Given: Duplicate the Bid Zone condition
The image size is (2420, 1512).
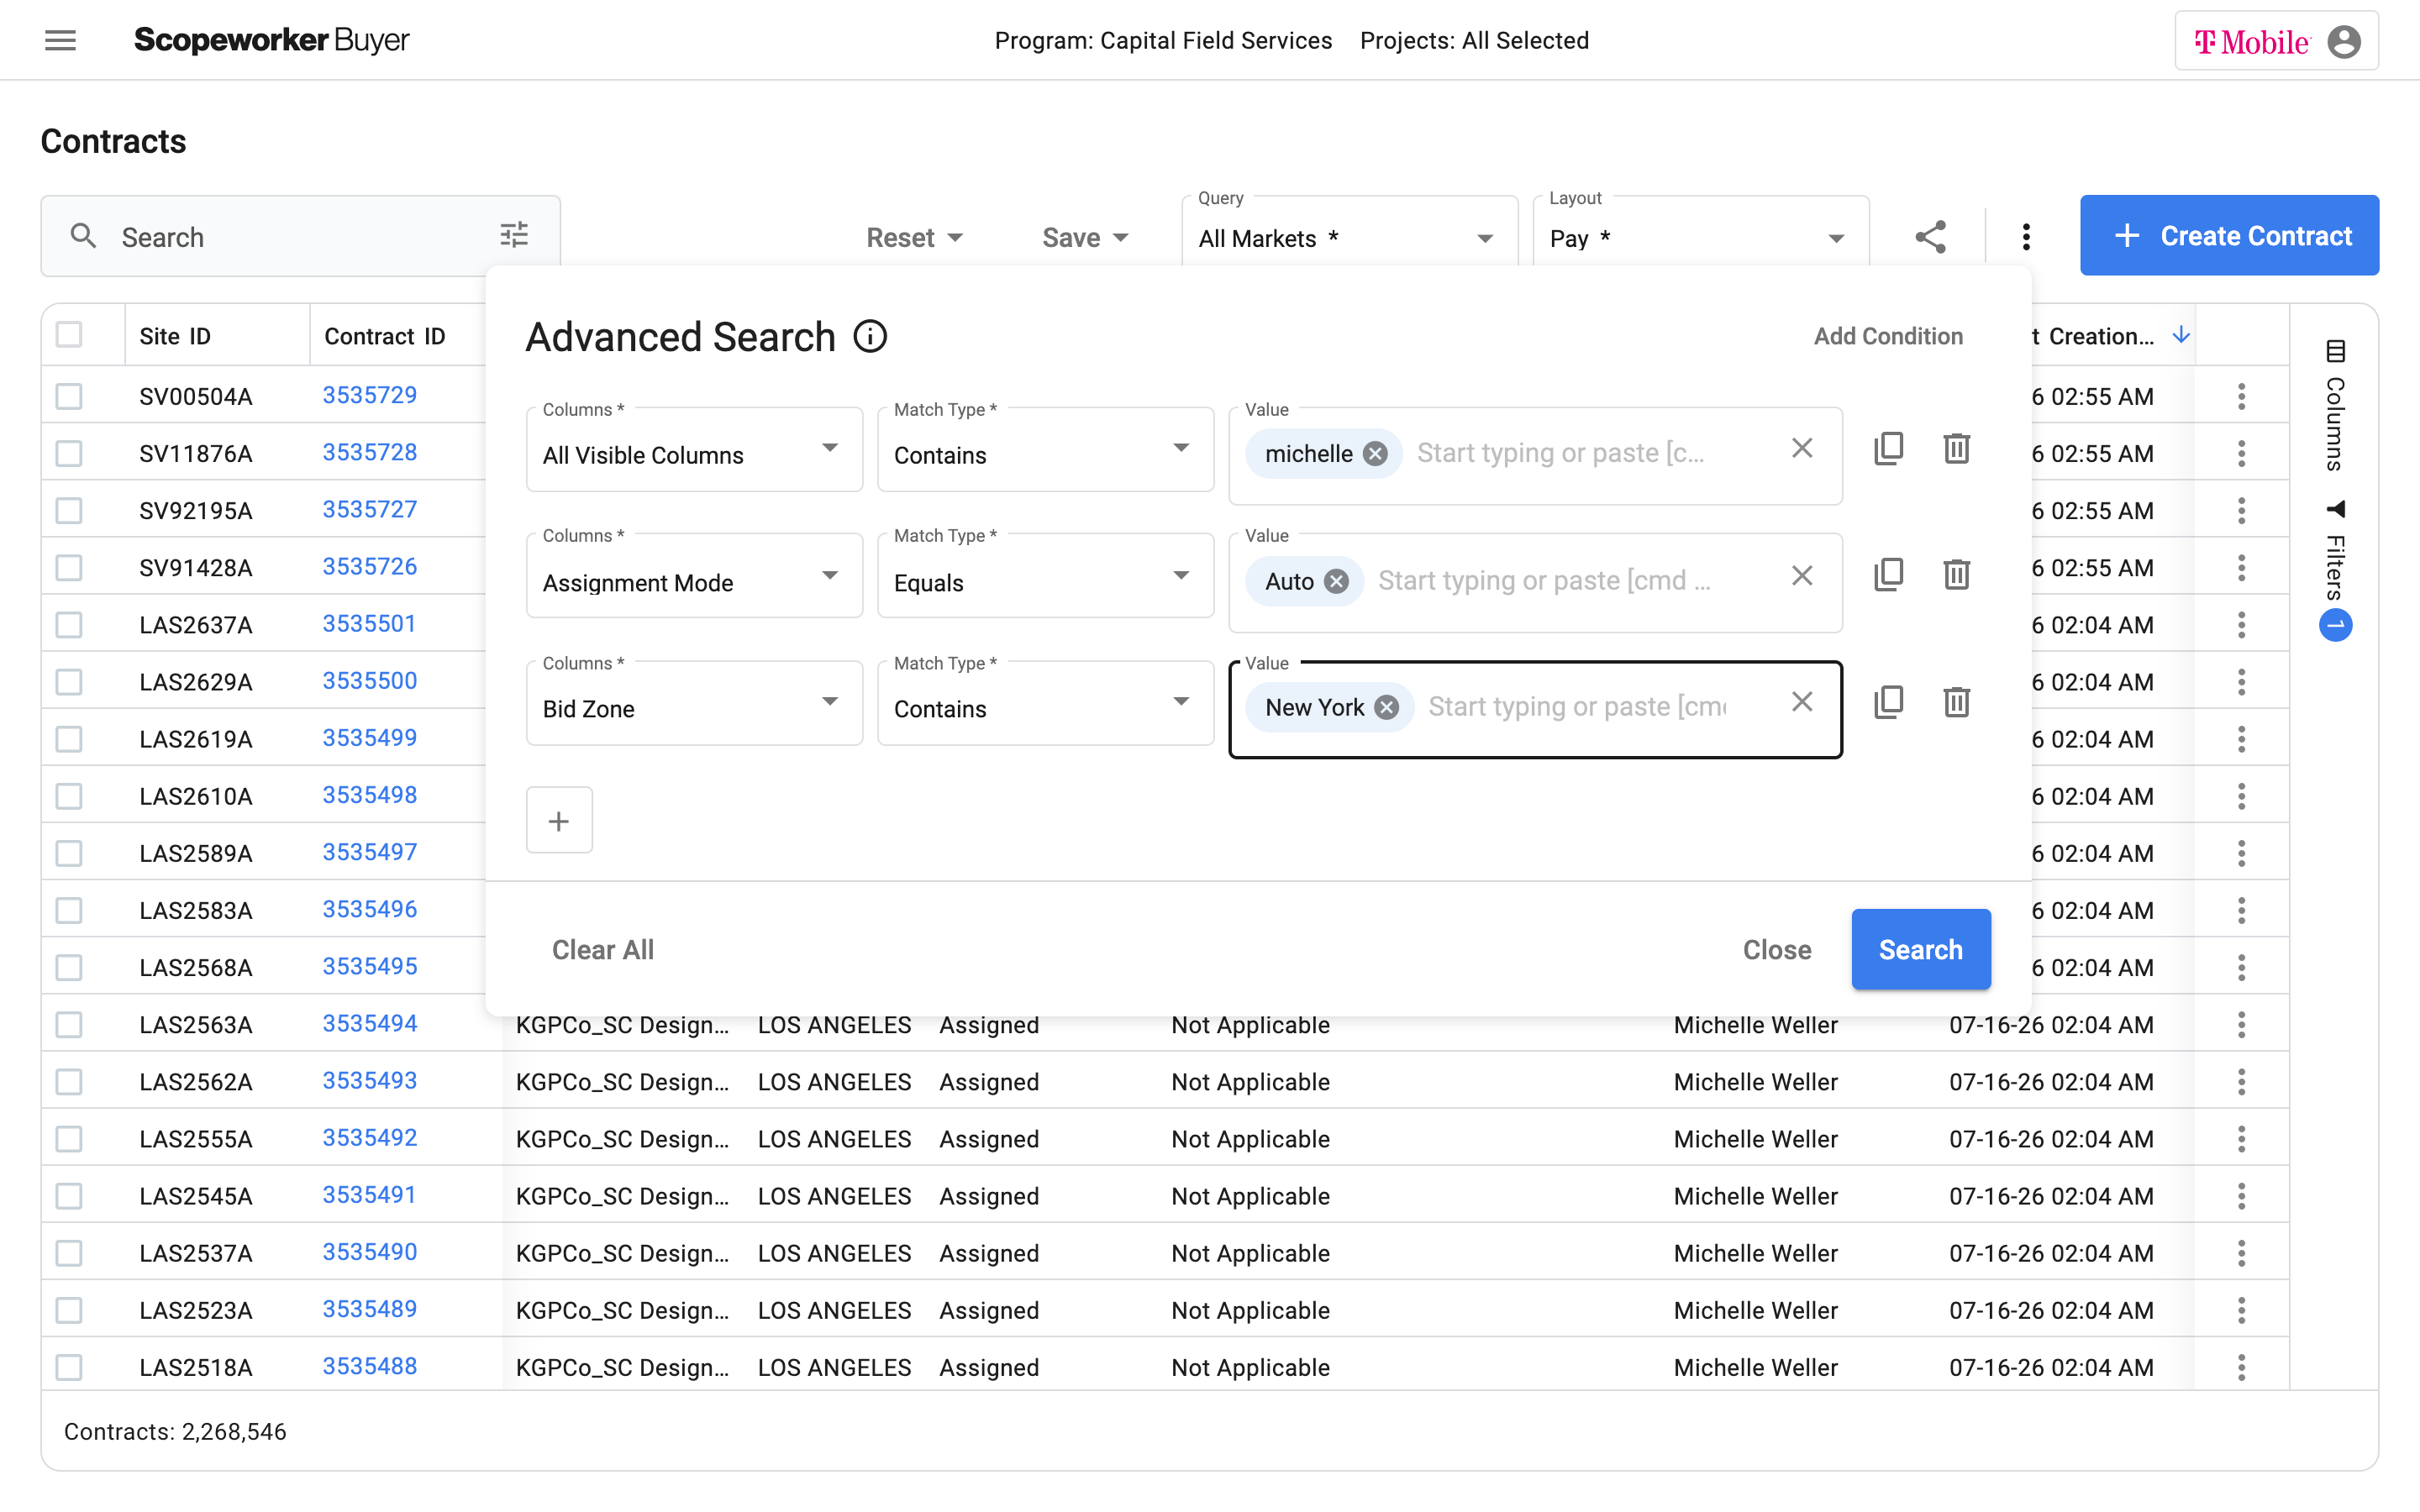Looking at the screenshot, I should 1888,702.
